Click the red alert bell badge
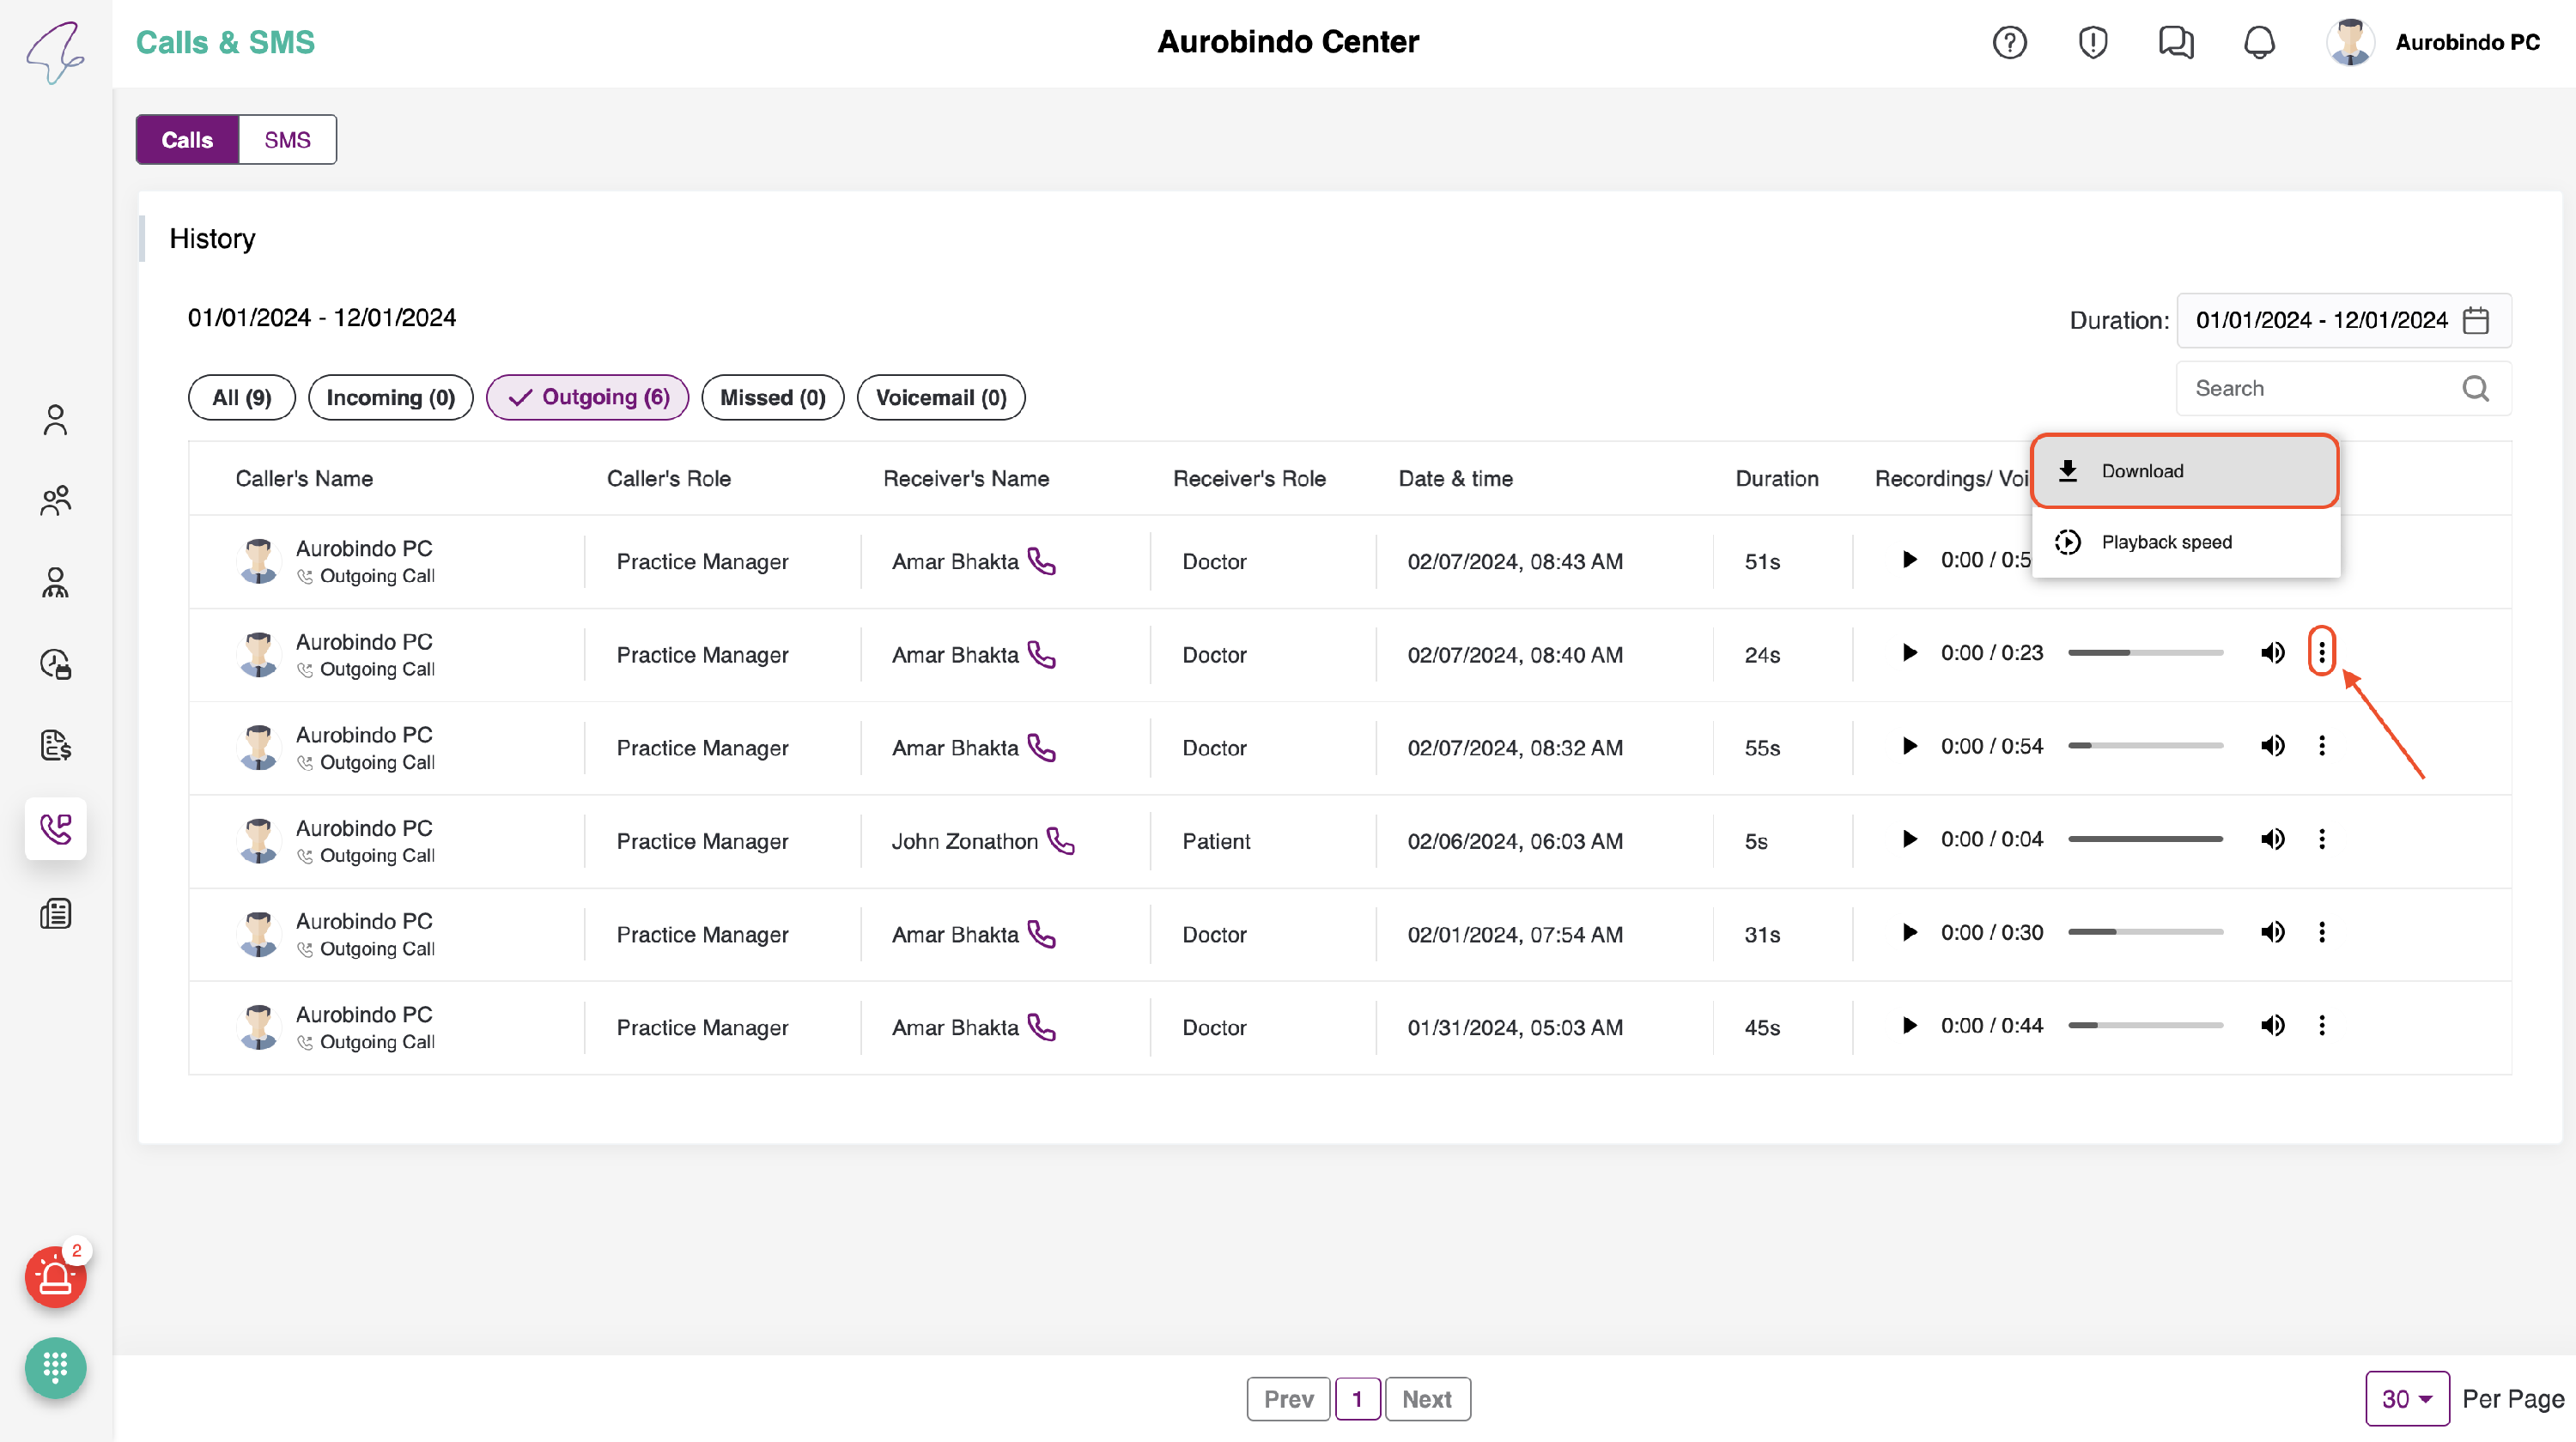Viewport: 2576px width, 1442px height. click(55, 1276)
